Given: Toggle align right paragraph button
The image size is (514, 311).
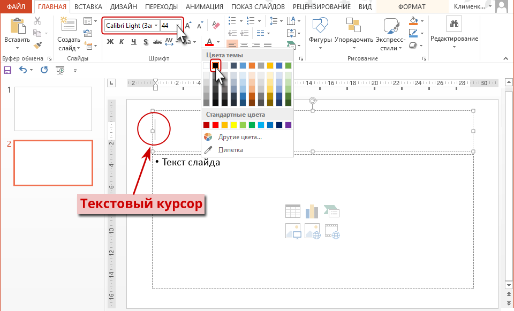Looking at the screenshot, I should click(x=256, y=44).
